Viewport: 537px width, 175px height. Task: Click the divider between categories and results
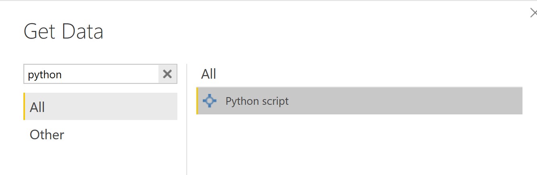(x=187, y=119)
